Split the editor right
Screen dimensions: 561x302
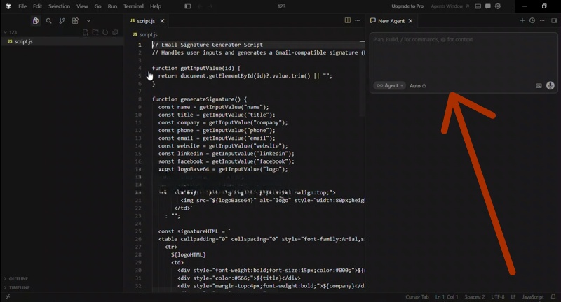348,21
